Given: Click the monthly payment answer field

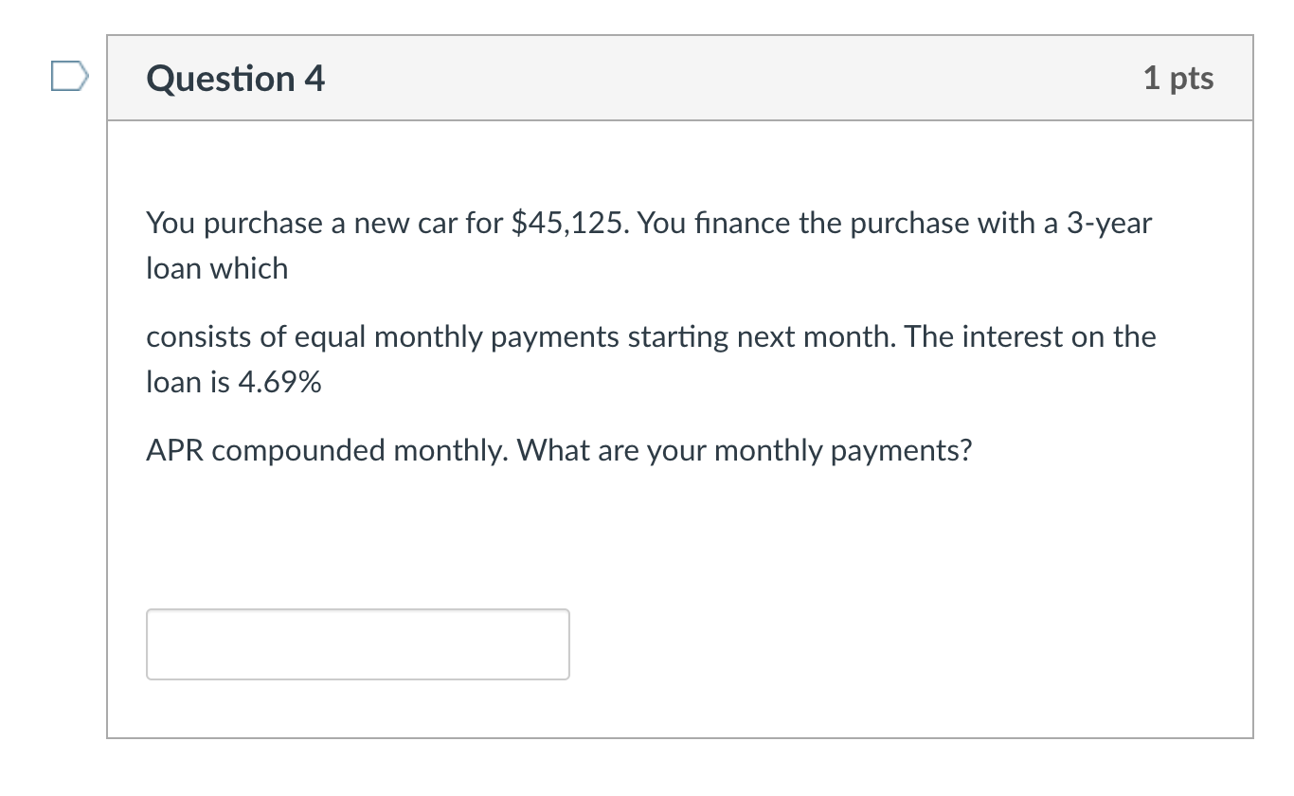Looking at the screenshot, I should tap(358, 644).
